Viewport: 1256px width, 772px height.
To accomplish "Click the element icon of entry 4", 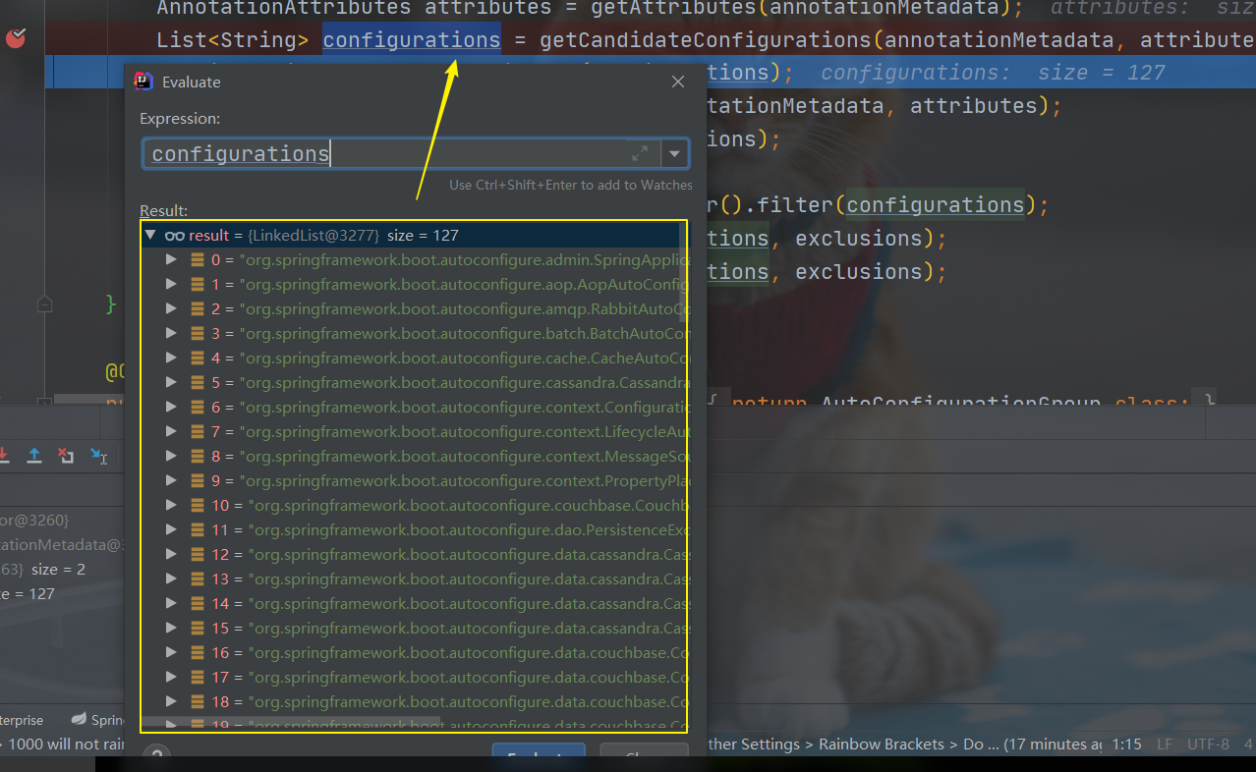I will pos(198,358).
